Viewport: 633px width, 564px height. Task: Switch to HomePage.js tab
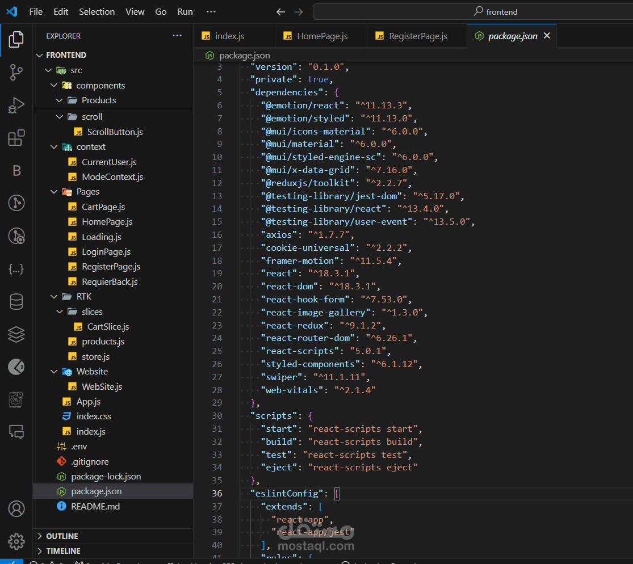point(322,36)
